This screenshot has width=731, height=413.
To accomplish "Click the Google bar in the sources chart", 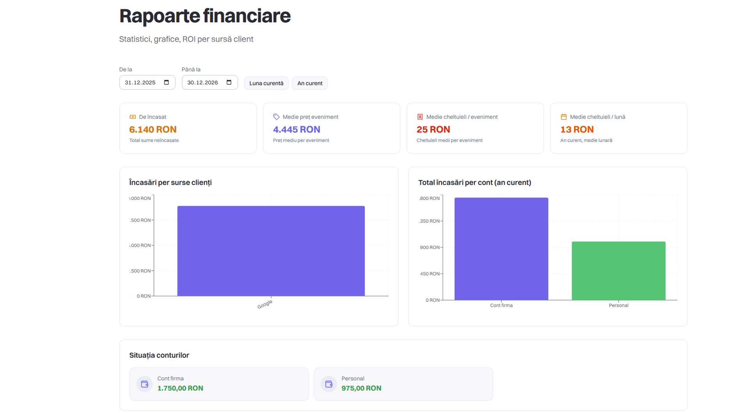I will (x=271, y=249).
